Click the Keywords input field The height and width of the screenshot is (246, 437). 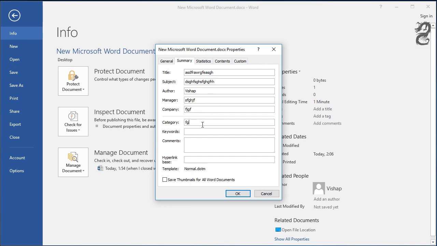point(229,132)
